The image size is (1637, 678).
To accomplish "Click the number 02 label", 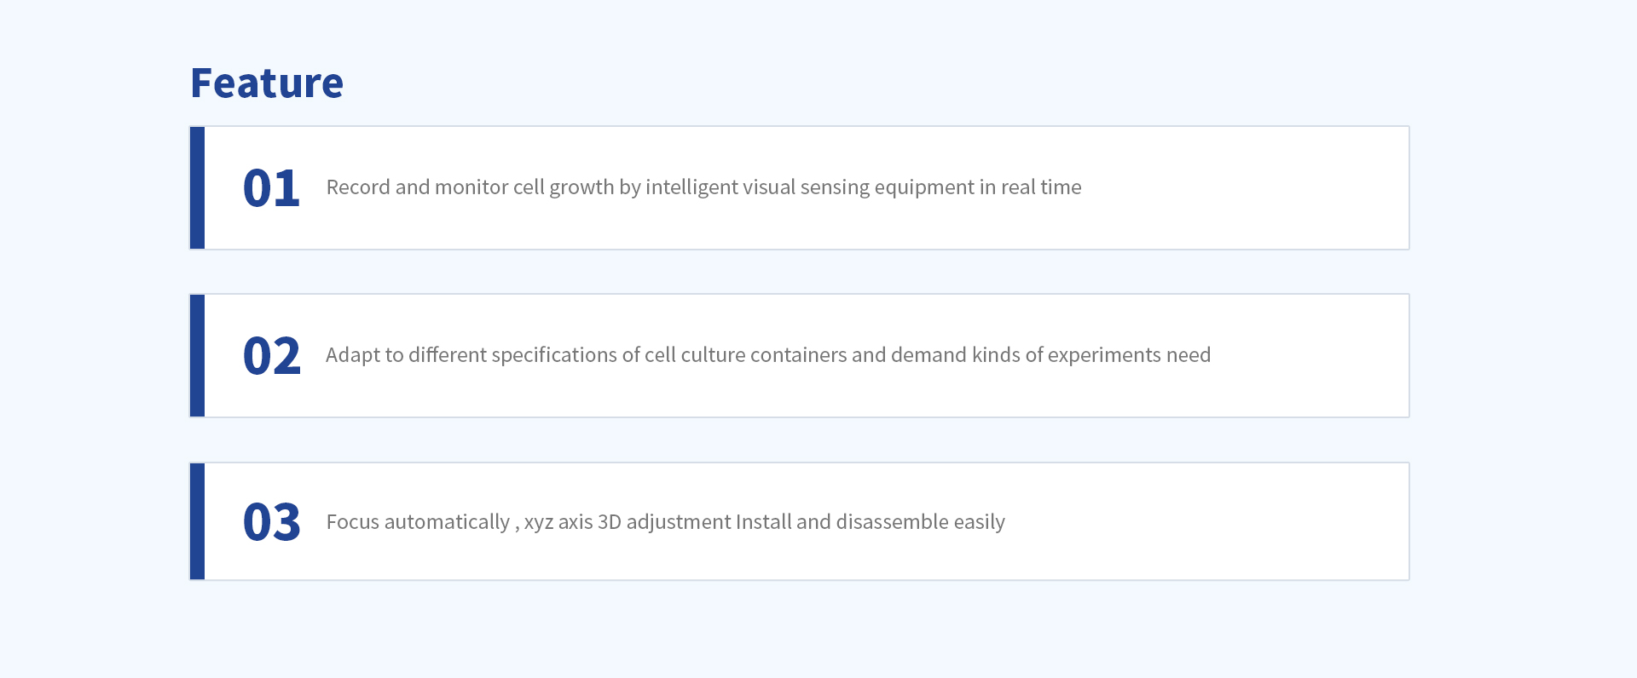I will [271, 355].
